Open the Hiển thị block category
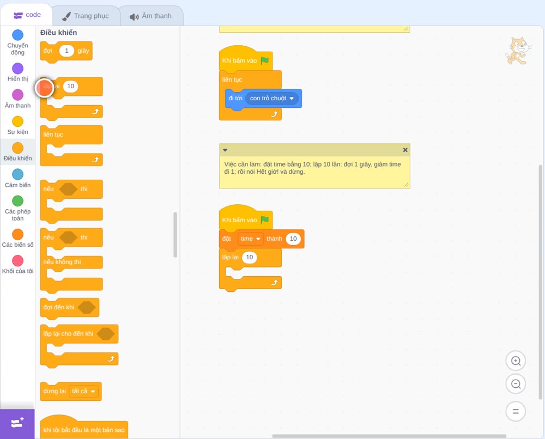Image resolution: width=545 pixels, height=439 pixels. (x=17, y=72)
